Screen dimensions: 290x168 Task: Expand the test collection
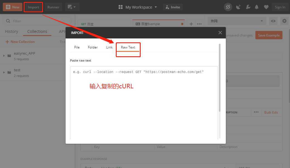pyautogui.click(x=4, y=72)
